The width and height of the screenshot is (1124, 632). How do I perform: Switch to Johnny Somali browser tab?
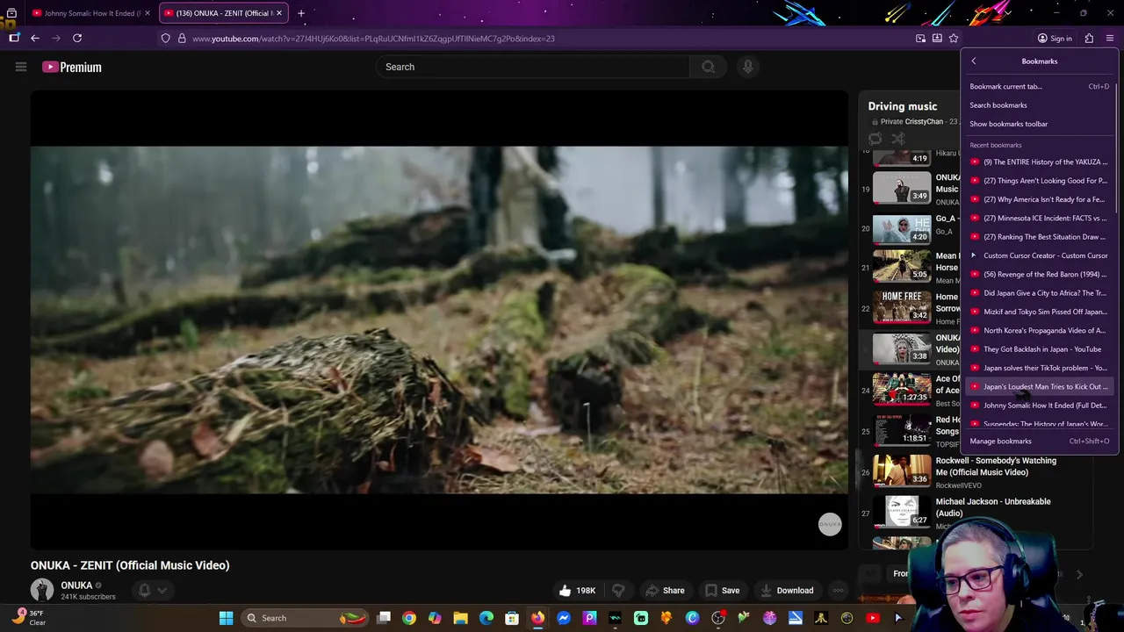tap(90, 13)
